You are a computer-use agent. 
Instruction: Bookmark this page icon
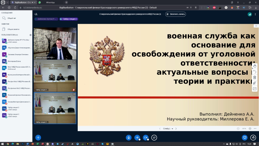(196, 7)
